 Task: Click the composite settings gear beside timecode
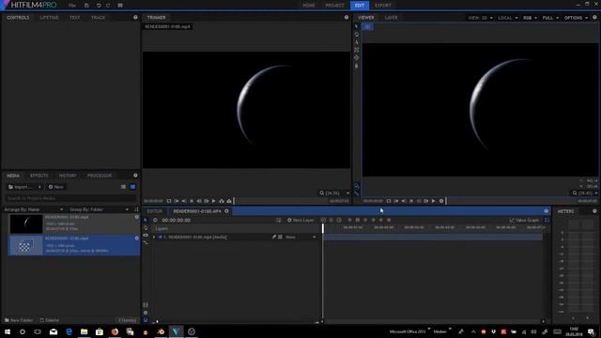coord(155,220)
